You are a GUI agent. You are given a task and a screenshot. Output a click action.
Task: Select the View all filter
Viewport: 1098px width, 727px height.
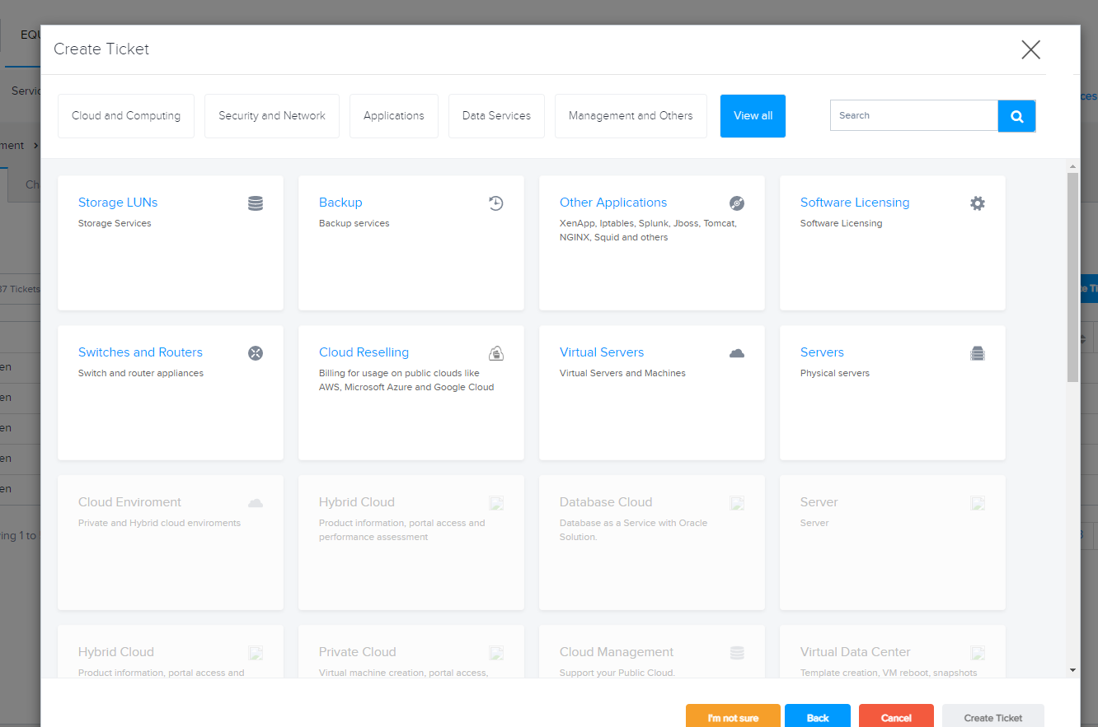click(x=753, y=116)
